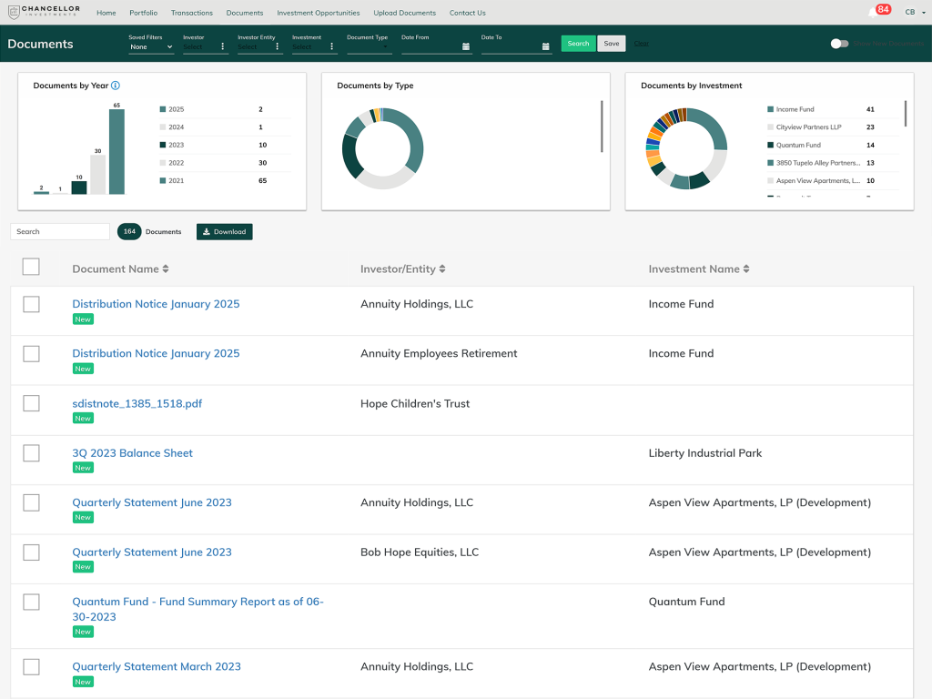Select checkbox for Annuity Holdings Distribution Notice
Viewport: 932px width, 699px height.
(x=31, y=304)
